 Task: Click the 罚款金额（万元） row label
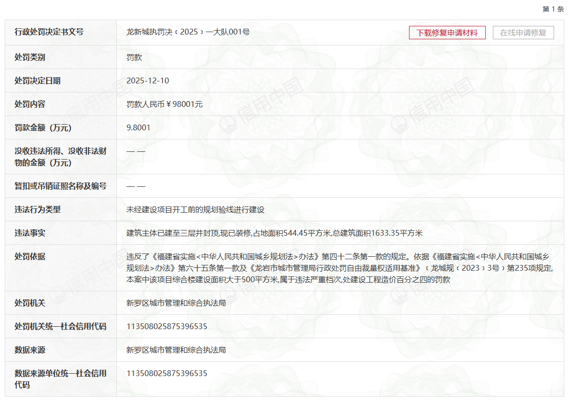coord(43,127)
